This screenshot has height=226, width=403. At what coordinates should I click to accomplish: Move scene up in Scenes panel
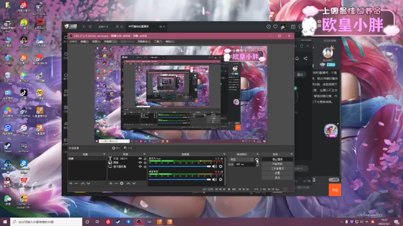click(83, 183)
